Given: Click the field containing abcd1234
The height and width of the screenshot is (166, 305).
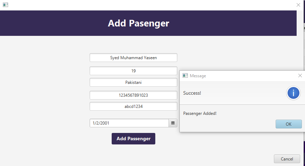Looking at the screenshot, I should point(133,106).
